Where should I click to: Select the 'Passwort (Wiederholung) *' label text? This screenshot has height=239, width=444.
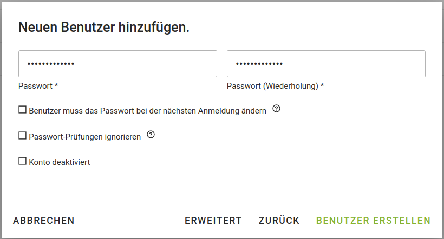(x=275, y=86)
